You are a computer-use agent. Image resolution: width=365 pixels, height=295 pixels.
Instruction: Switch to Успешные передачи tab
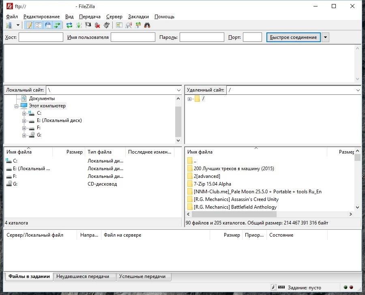click(x=142, y=276)
